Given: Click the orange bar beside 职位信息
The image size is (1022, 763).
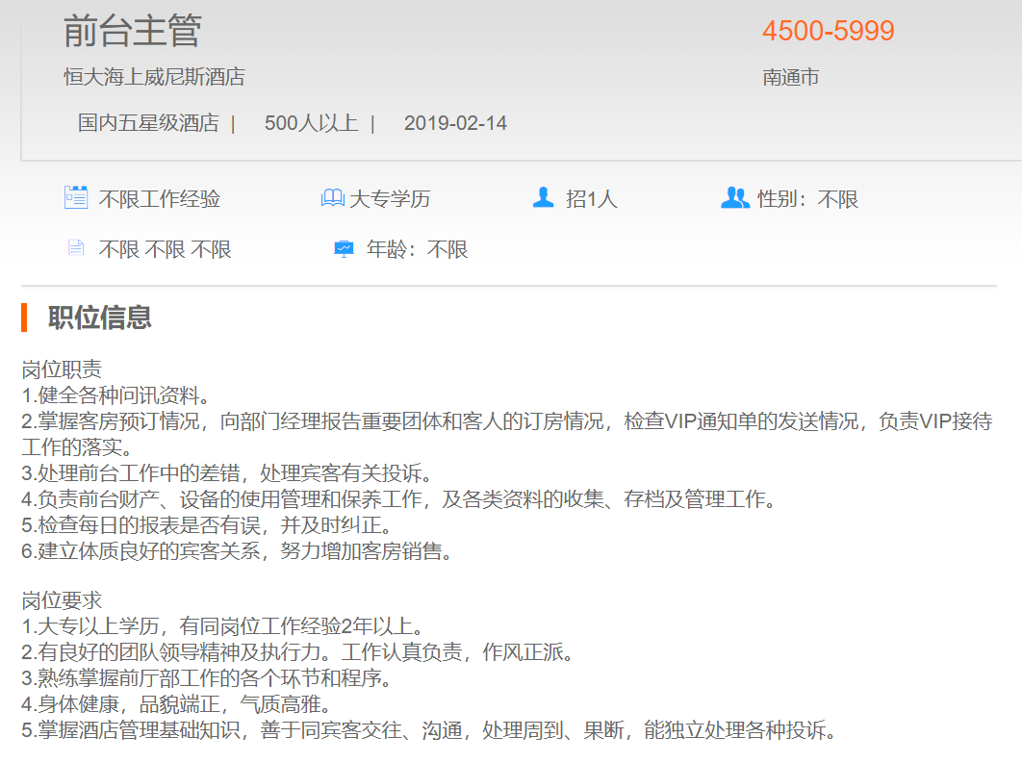Looking at the screenshot, I should point(24,318).
